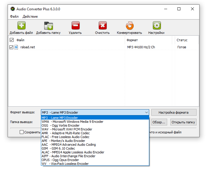The width and height of the screenshot is (216, 174).
Task: Select MP3 - Lame MP3 Encoder option
Action: [95, 118]
